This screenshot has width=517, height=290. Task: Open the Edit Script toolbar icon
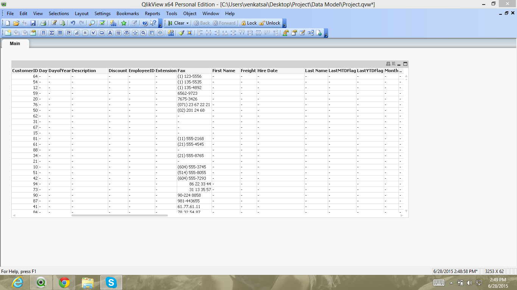tap(54, 23)
